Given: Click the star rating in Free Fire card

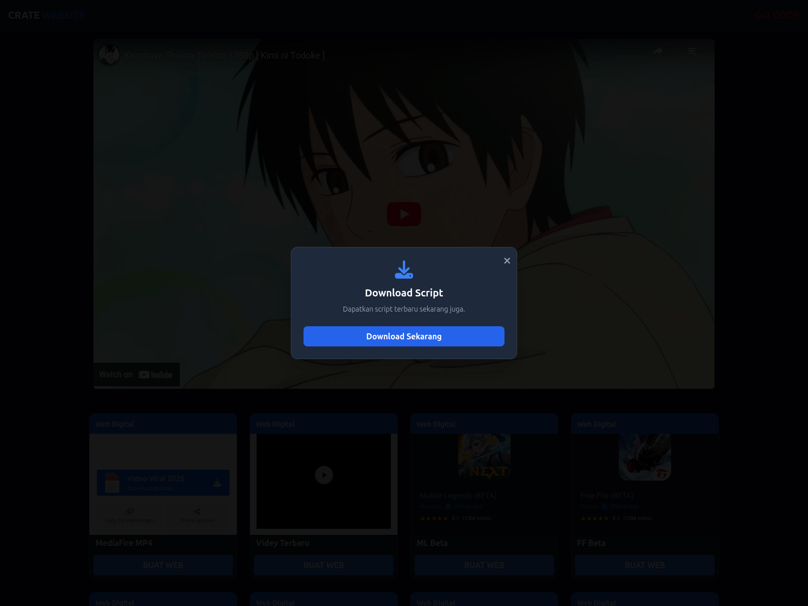Looking at the screenshot, I should (x=594, y=518).
